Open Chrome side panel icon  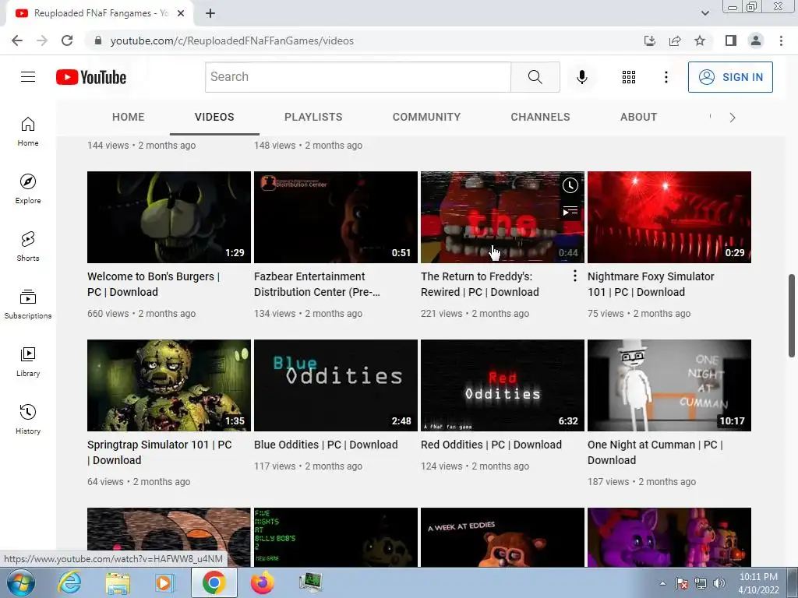pos(731,40)
